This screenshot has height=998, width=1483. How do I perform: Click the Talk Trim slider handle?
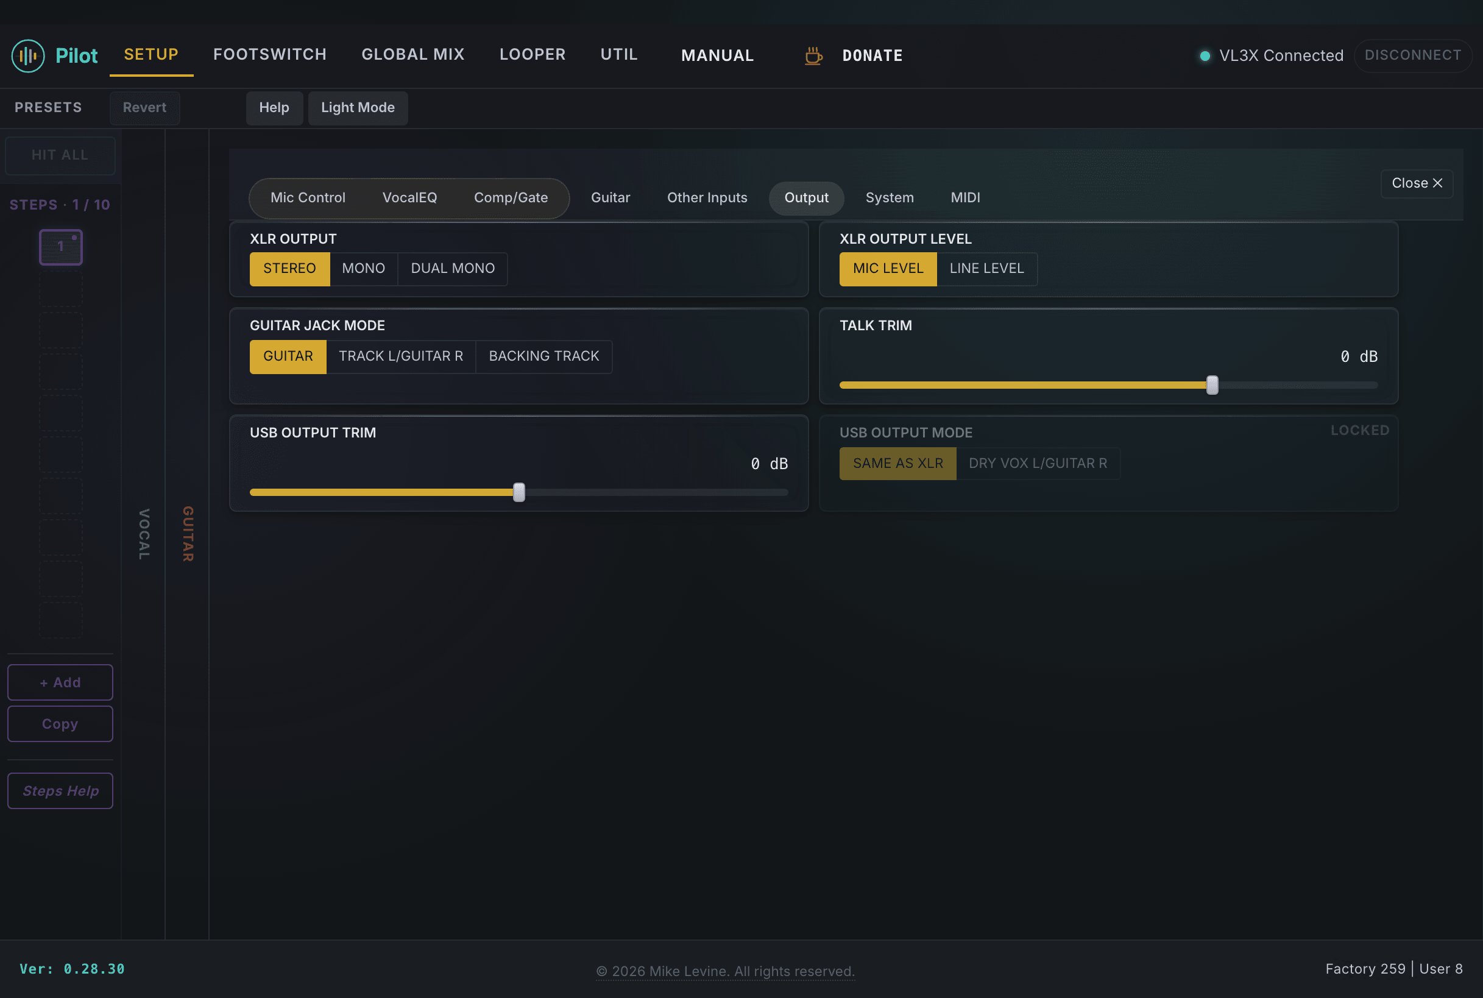point(1212,385)
